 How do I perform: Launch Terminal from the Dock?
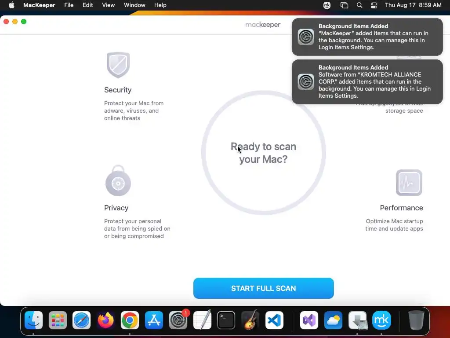pos(226,320)
